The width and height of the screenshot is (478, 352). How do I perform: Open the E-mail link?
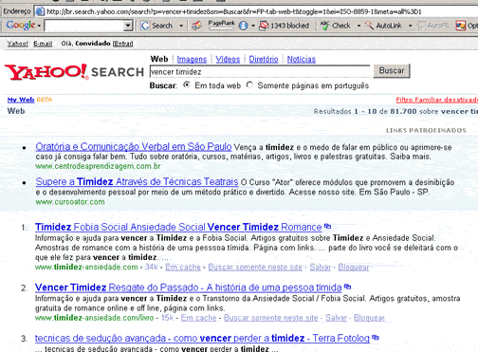click(43, 44)
